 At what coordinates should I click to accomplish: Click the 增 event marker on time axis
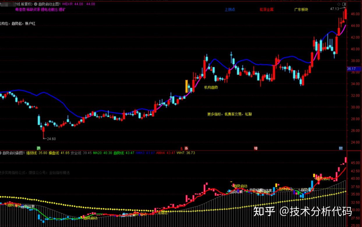click(x=256, y=148)
